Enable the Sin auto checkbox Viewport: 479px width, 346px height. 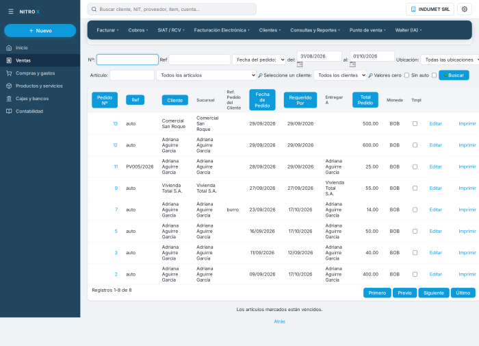434,75
